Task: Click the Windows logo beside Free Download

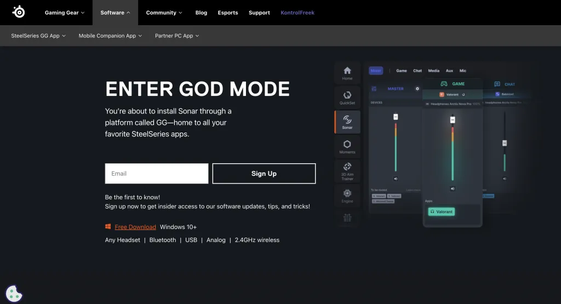Action: tap(108, 226)
